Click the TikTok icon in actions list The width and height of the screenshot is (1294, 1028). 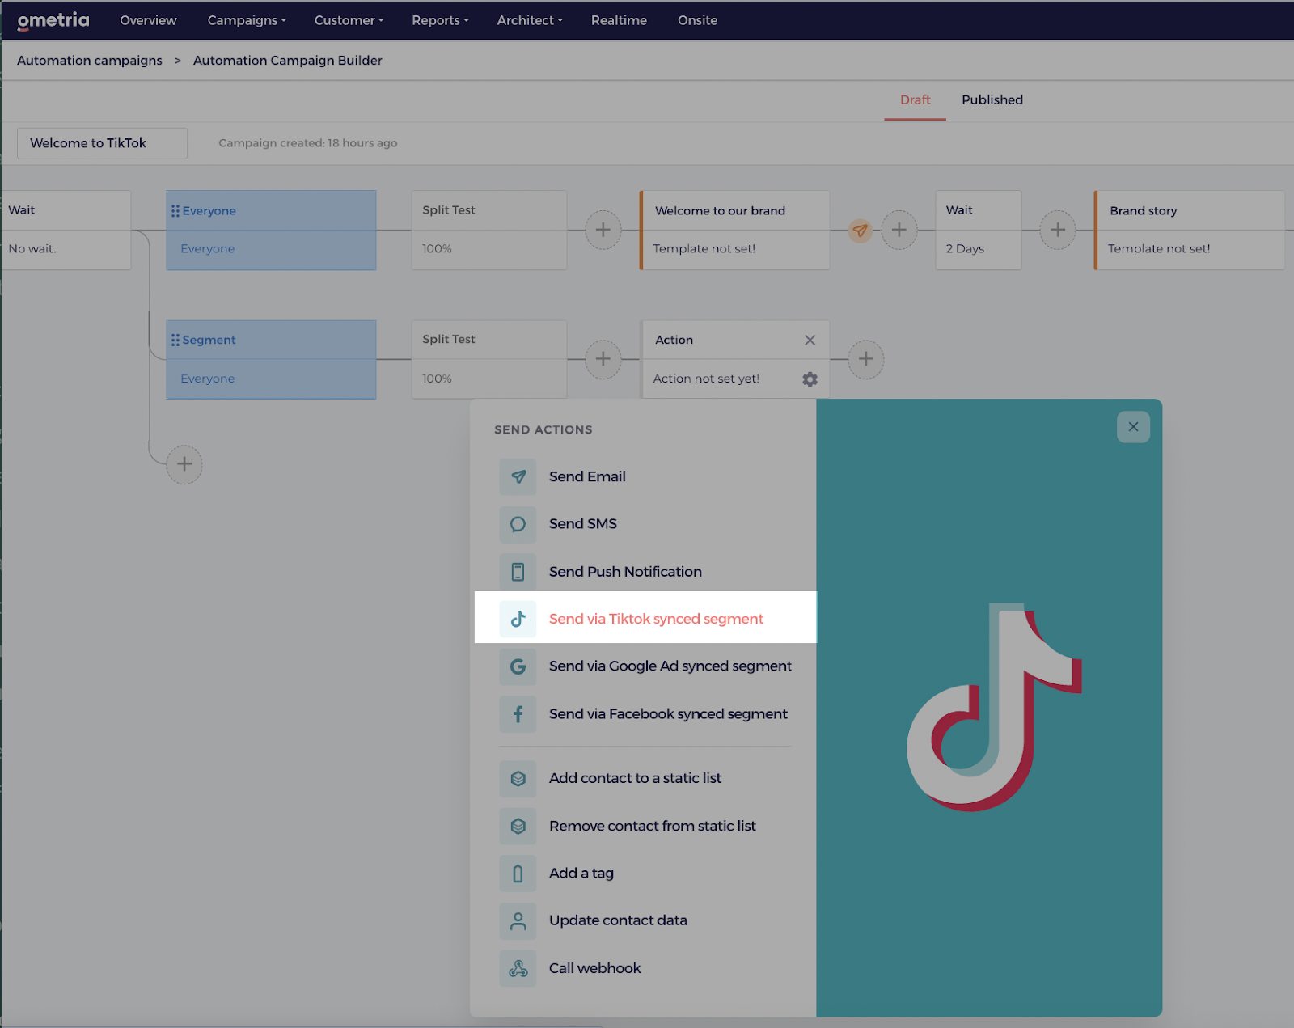click(x=518, y=619)
